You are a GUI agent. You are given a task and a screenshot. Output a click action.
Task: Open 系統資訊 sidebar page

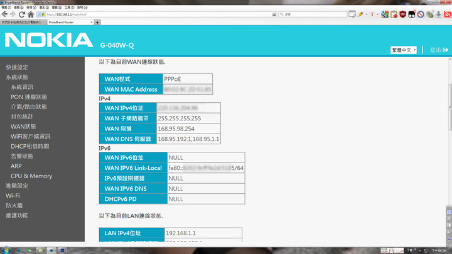point(22,87)
